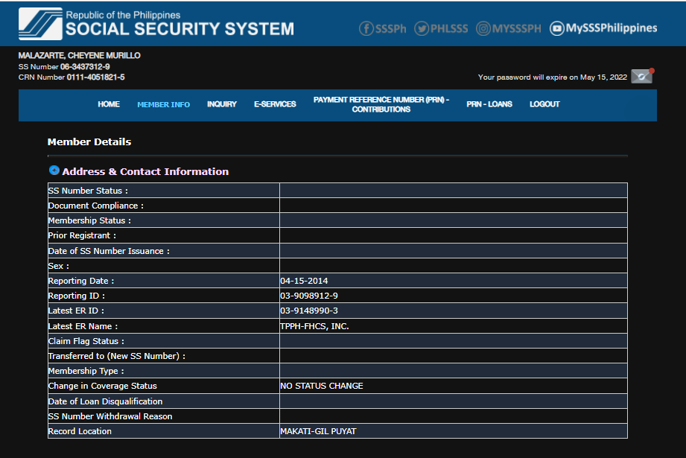
Task: Select the MEMBER INFO menu item
Action: pos(163,104)
